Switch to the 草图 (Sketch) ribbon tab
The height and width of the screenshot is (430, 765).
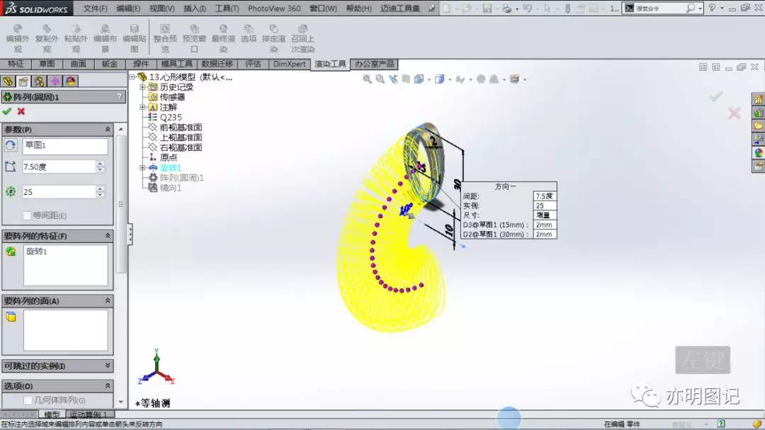[47, 64]
